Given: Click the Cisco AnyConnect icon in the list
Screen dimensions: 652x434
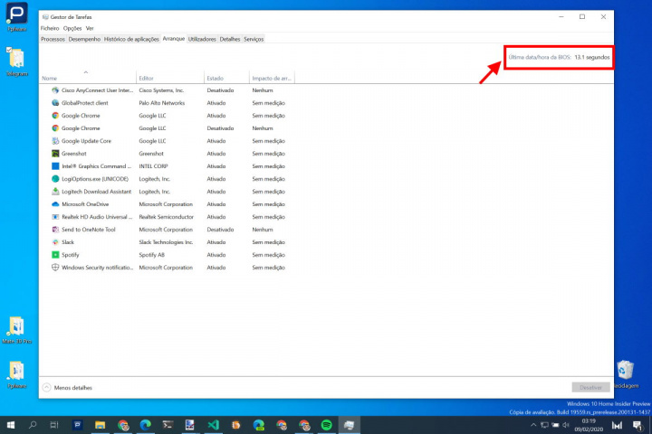Looking at the screenshot, I should coord(55,90).
